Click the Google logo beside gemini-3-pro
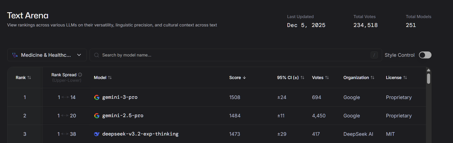This screenshot has height=143, width=453. coord(97,97)
